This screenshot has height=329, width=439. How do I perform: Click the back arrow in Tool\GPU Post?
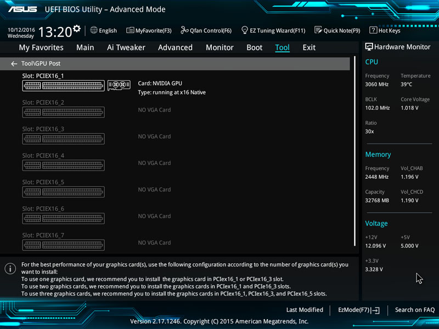click(x=14, y=64)
